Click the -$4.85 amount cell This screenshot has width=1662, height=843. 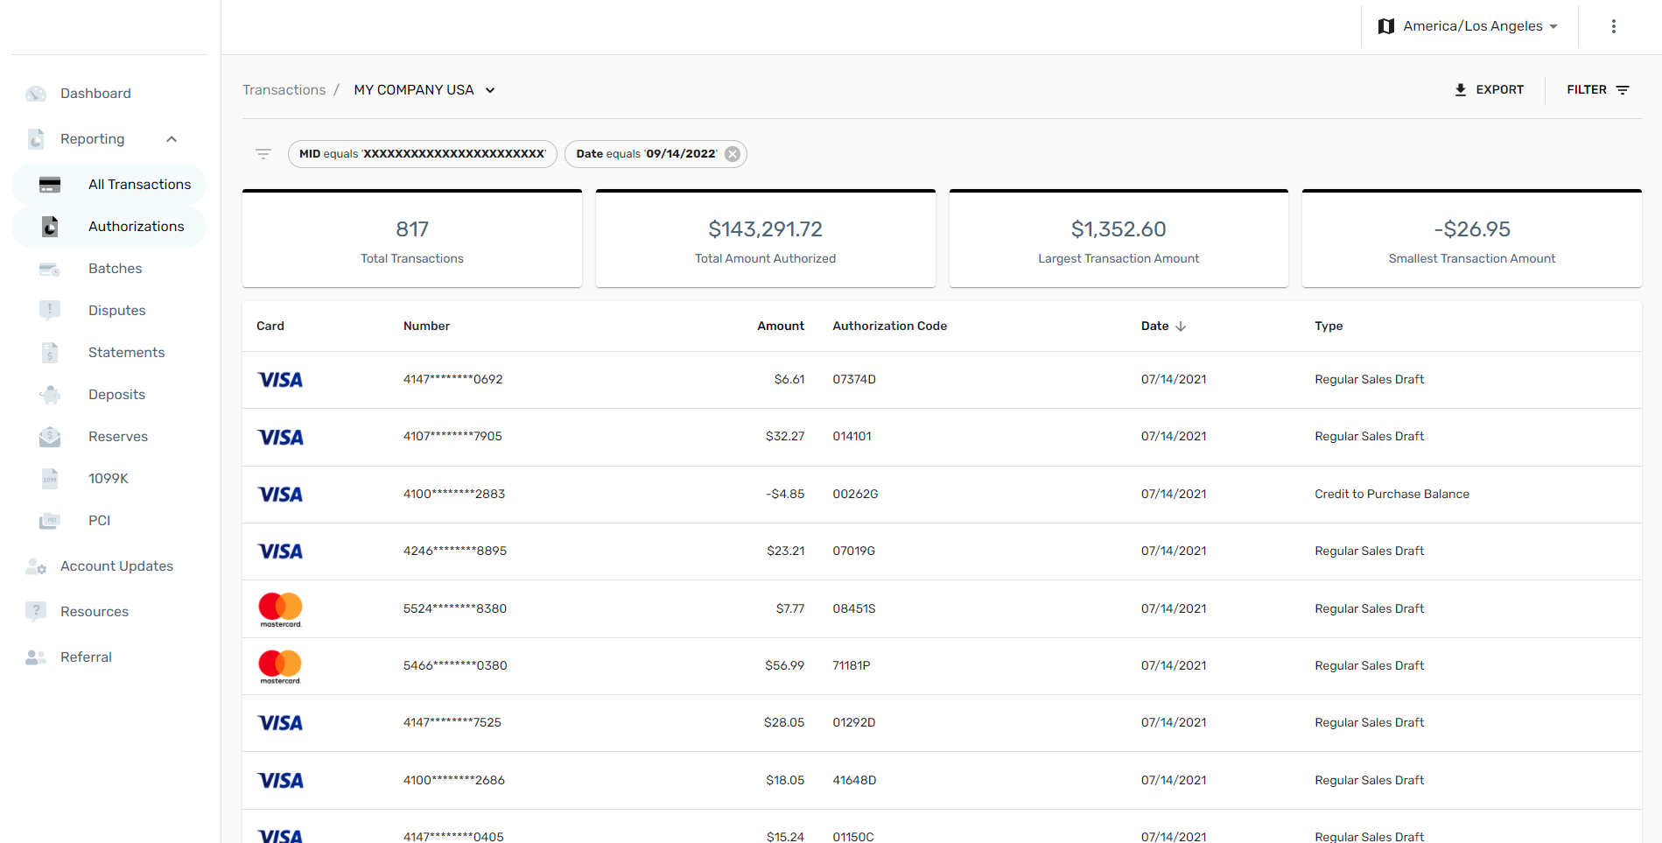click(x=785, y=495)
